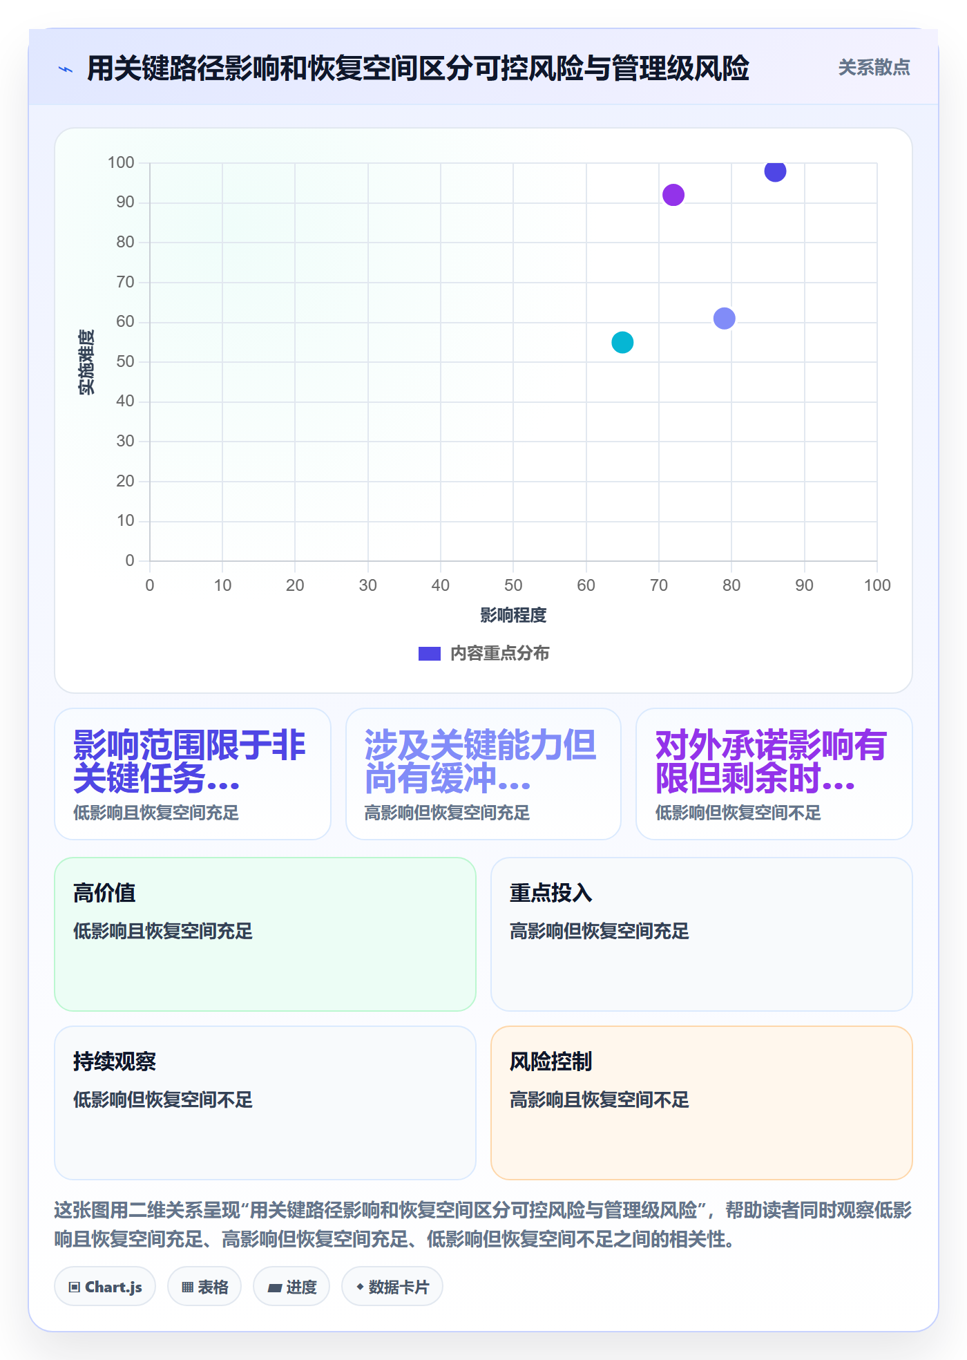Click 高影响且恢复空间不足 text in 风险控制 card
Image resolution: width=967 pixels, height=1360 pixels.
[x=600, y=1099]
